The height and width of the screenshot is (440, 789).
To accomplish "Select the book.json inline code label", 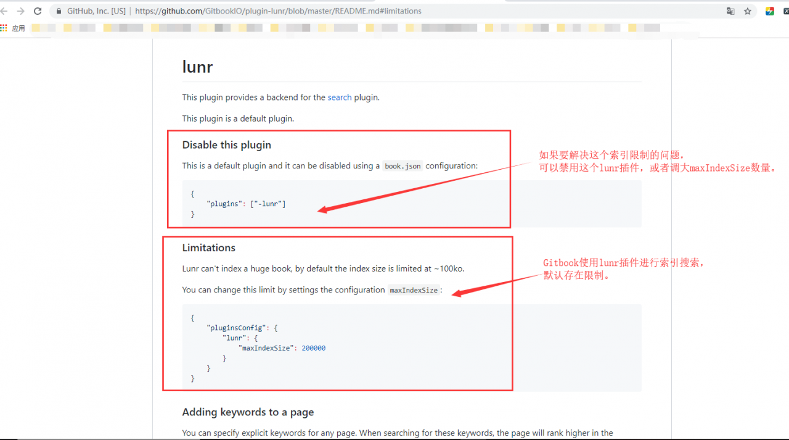I will tap(402, 165).
